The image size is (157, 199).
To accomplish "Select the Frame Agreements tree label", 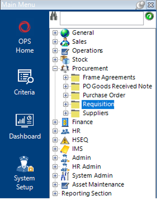I will coord(109,77).
